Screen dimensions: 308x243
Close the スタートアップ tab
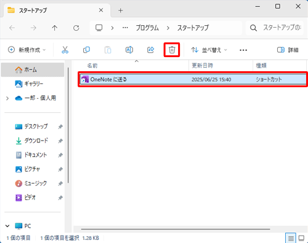[101, 10]
